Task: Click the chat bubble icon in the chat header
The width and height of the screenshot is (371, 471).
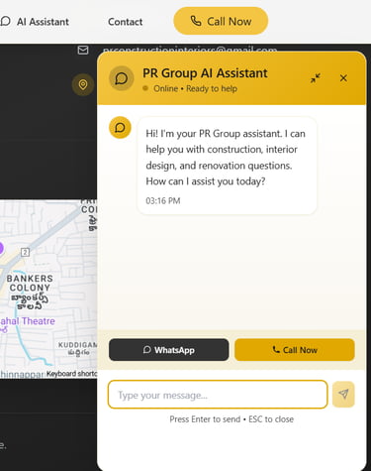Action: [122, 78]
